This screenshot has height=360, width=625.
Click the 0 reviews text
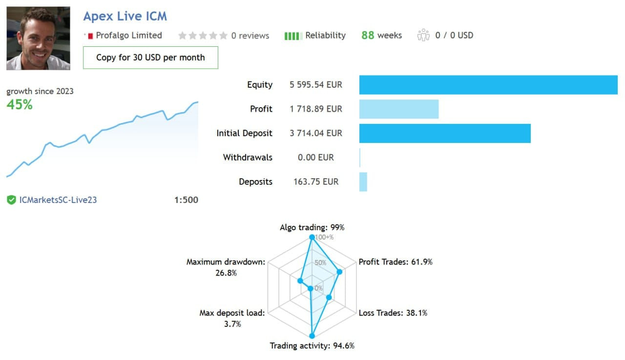click(250, 36)
